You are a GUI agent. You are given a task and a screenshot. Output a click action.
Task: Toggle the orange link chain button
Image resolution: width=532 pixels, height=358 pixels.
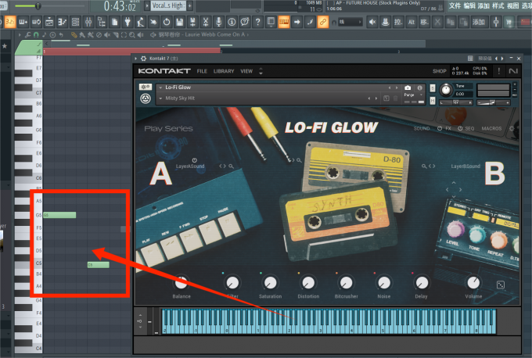pos(322,22)
